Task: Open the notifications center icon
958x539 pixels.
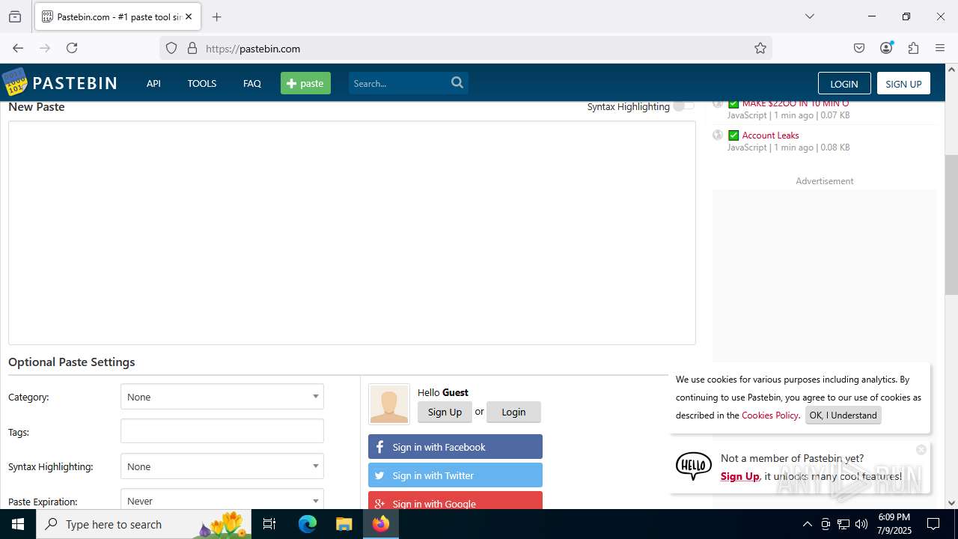Action: click(933, 524)
